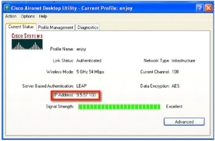Open the Help menu
Viewport: 215px width, 141px height.
pos(43,16)
